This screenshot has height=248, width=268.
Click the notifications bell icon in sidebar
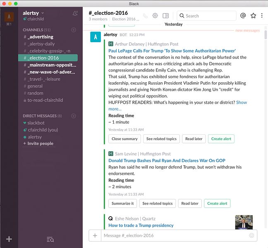click(x=75, y=13)
